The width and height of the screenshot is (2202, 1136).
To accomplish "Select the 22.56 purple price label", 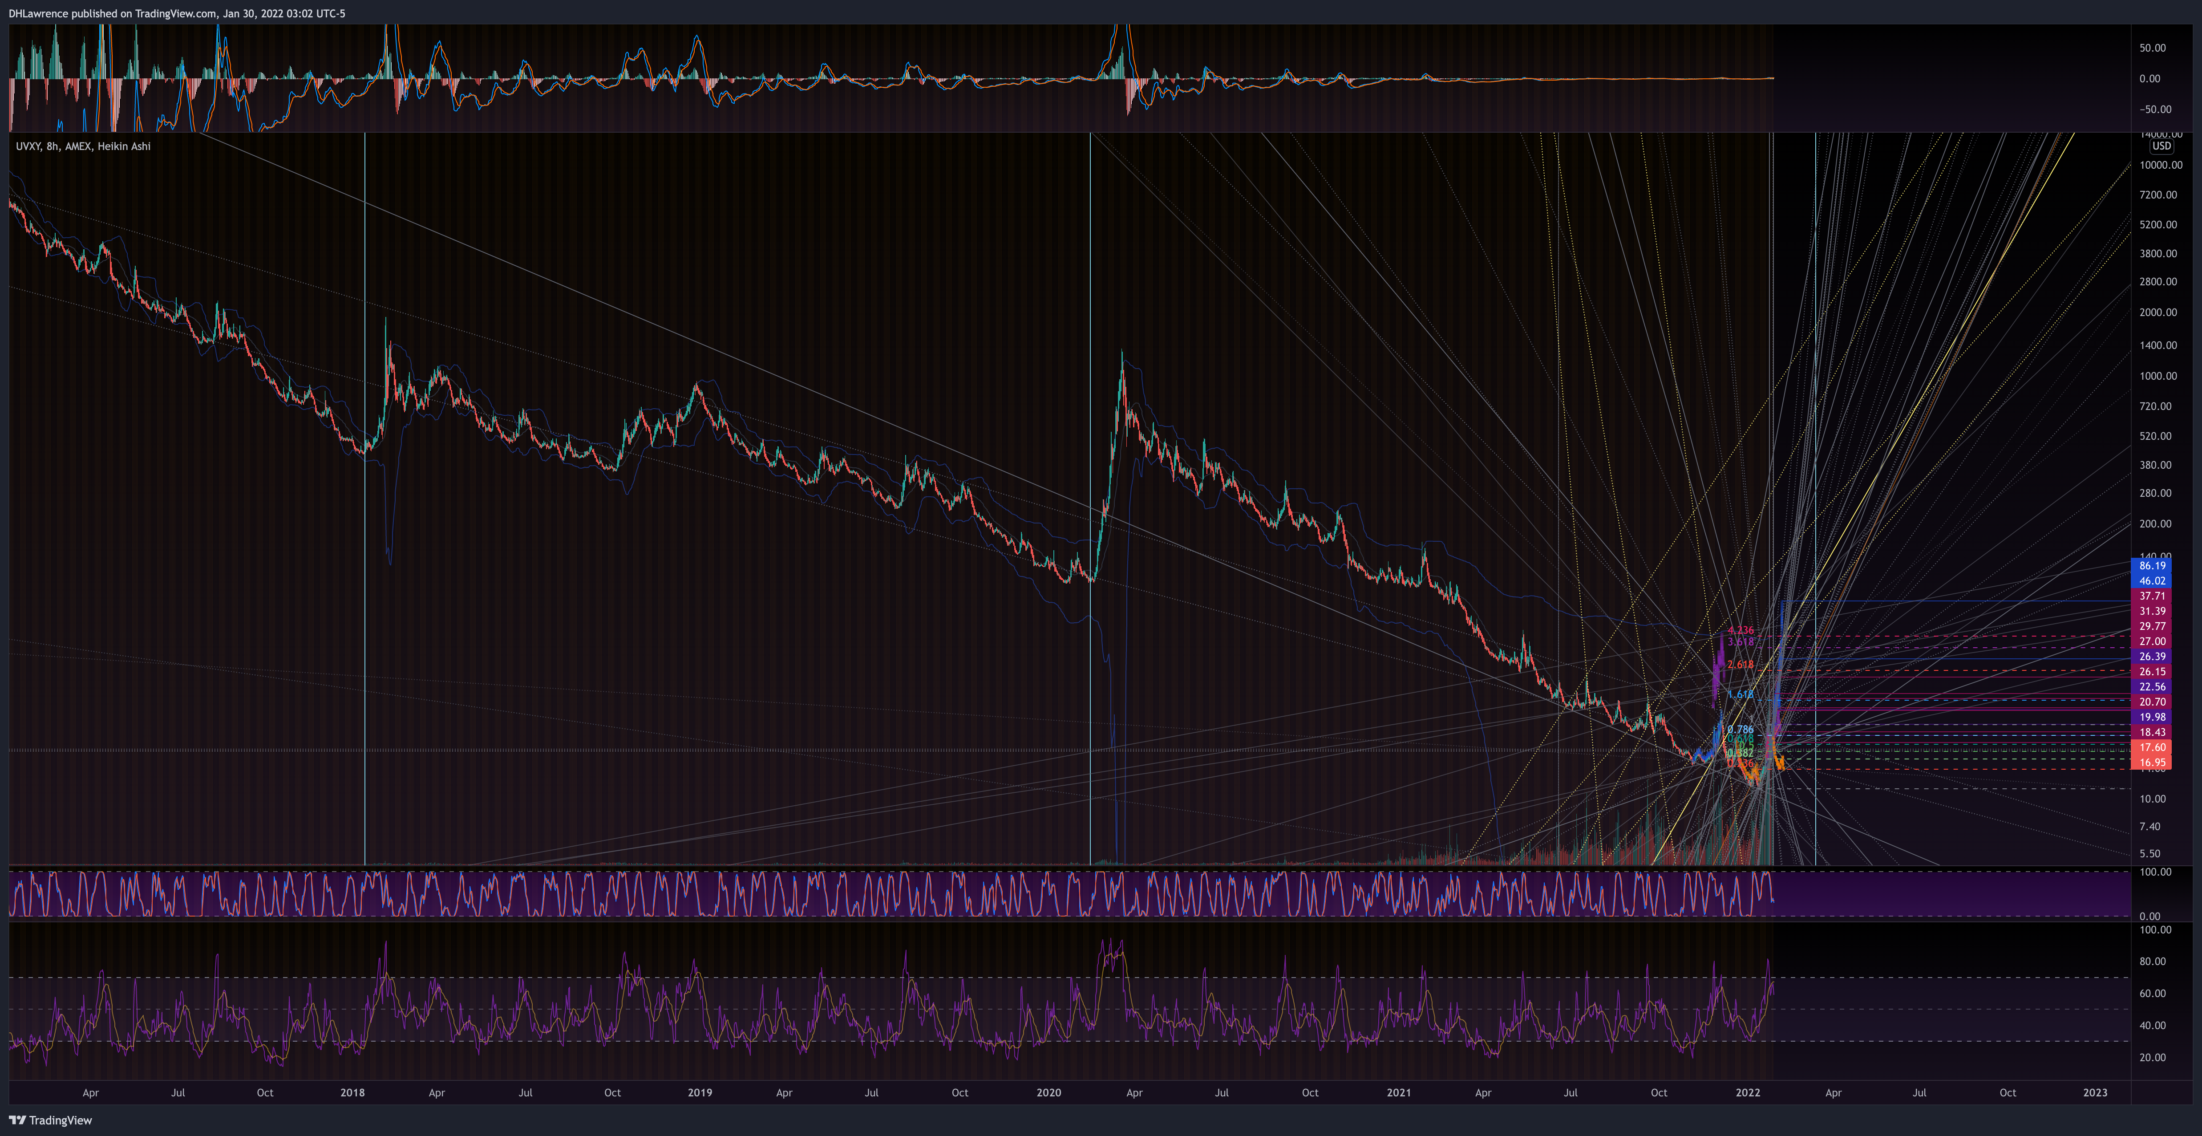I will point(2153,687).
